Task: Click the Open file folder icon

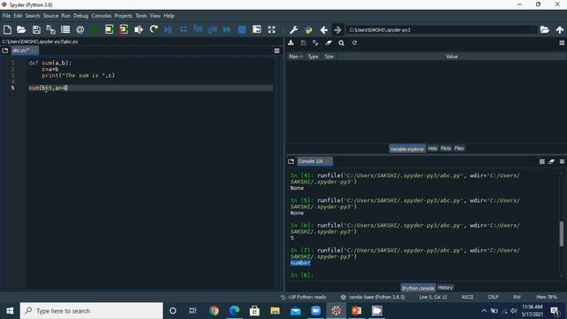Action: coord(21,29)
